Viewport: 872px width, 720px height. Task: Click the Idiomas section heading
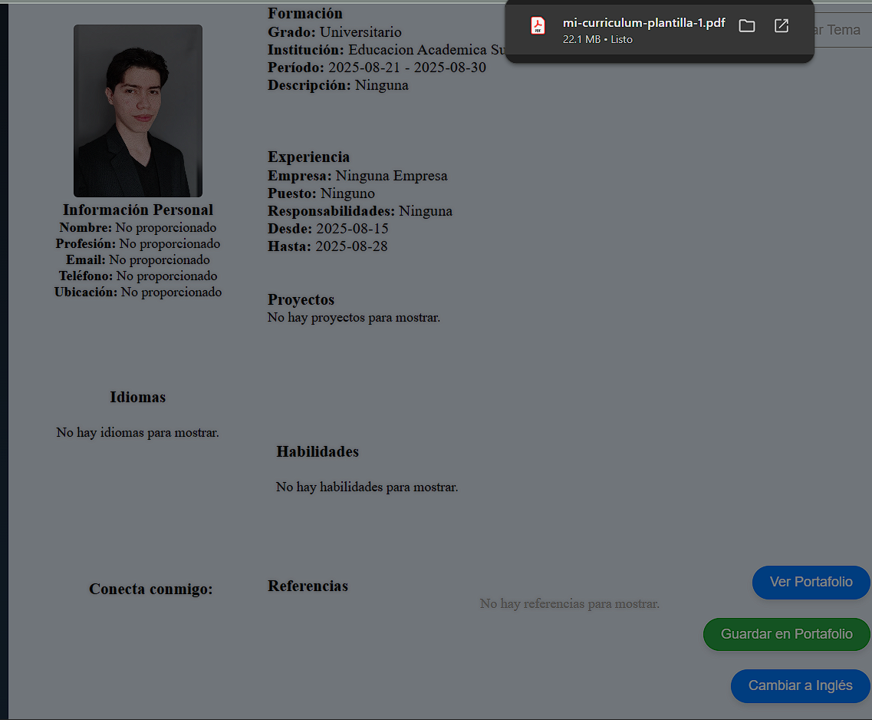[x=138, y=398]
